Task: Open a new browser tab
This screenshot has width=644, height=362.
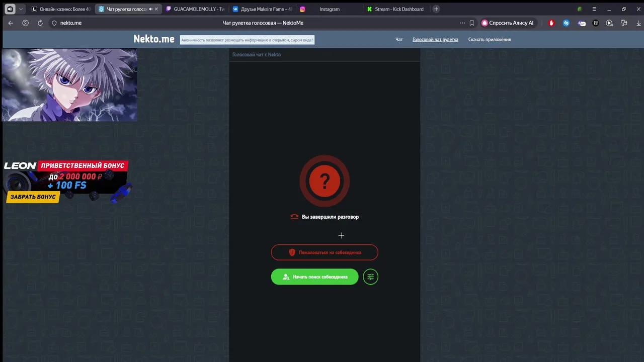Action: point(436,9)
